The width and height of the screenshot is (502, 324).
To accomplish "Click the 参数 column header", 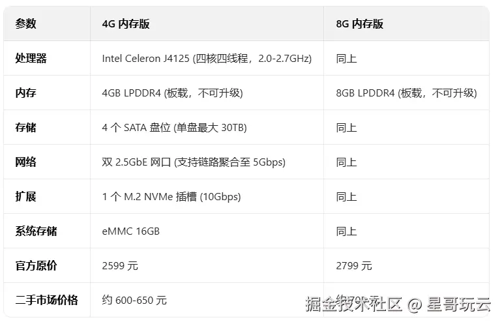I will (25, 23).
